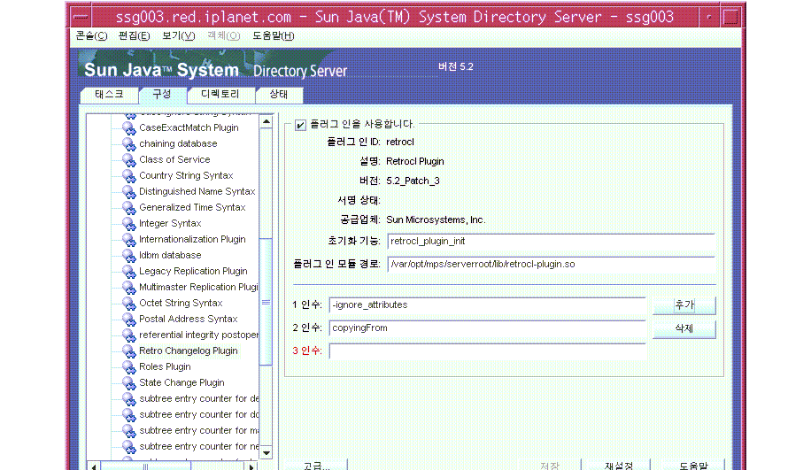Switch to the 태스크 tab

pos(109,95)
